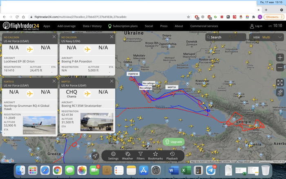Click the Flightradar24 logo
286x179 pixels.
click(21, 26)
